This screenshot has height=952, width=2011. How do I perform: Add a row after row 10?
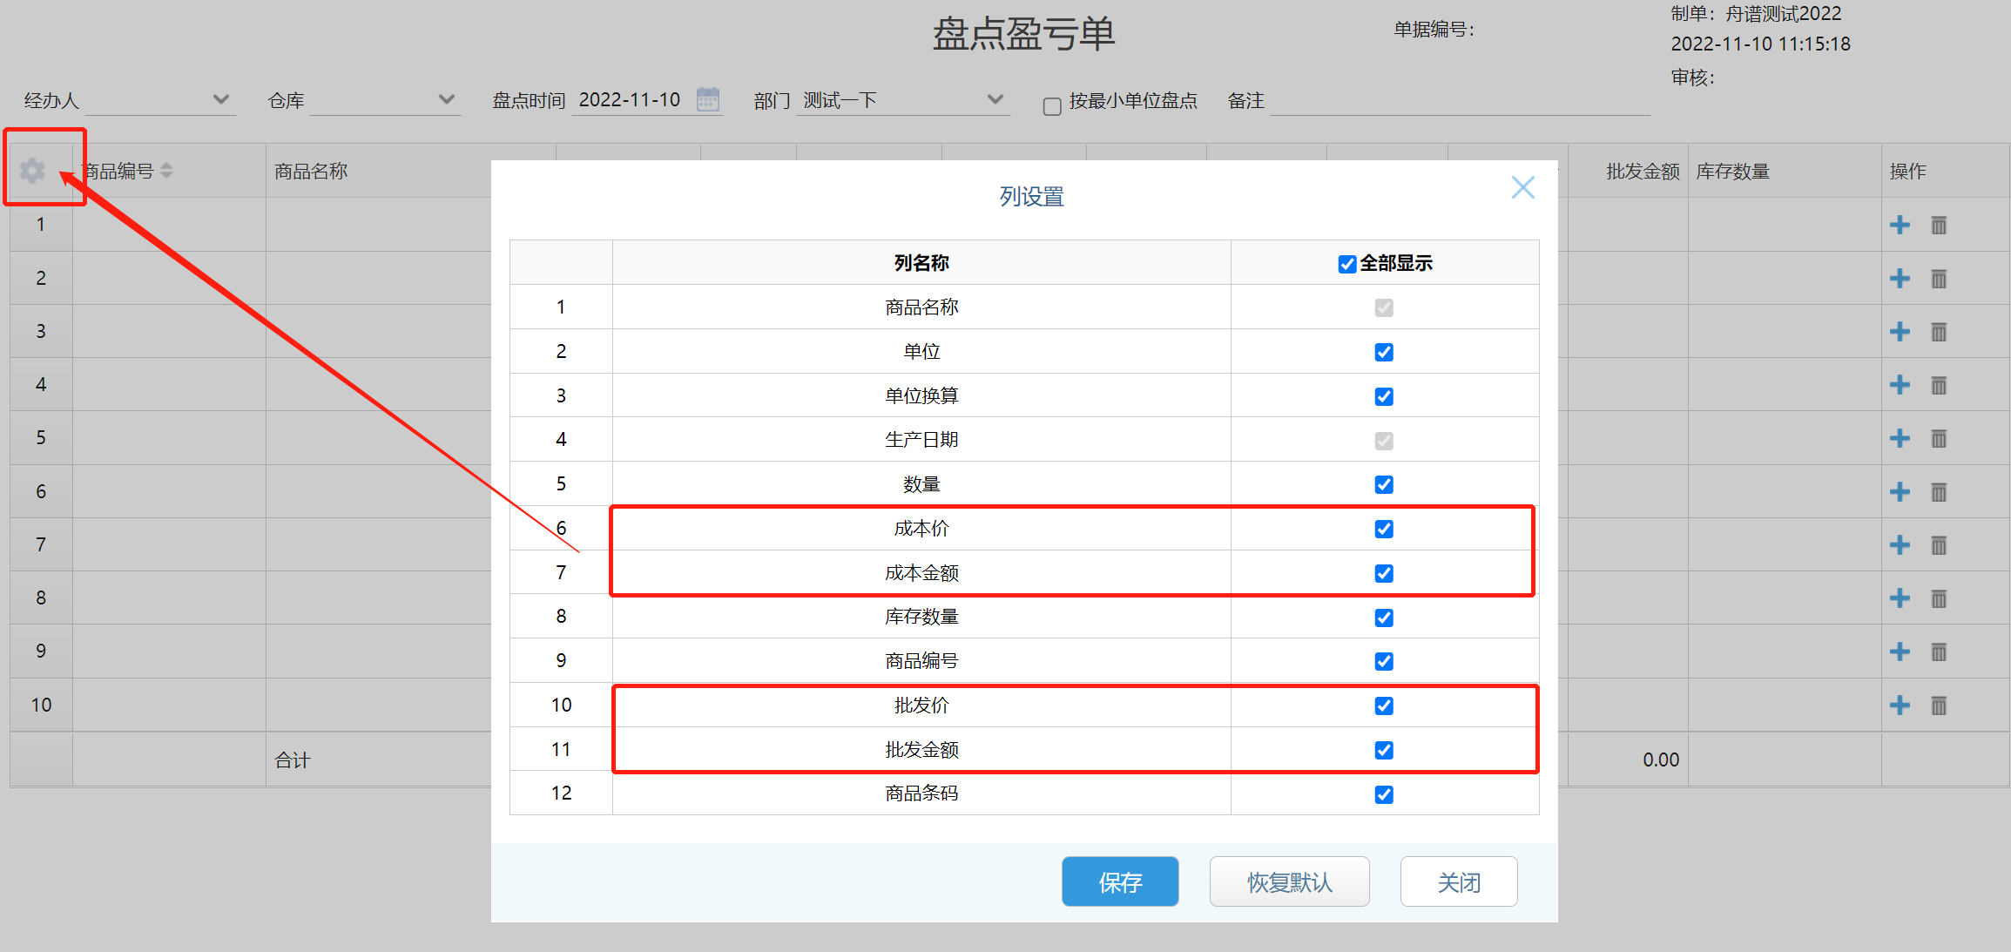click(1900, 706)
